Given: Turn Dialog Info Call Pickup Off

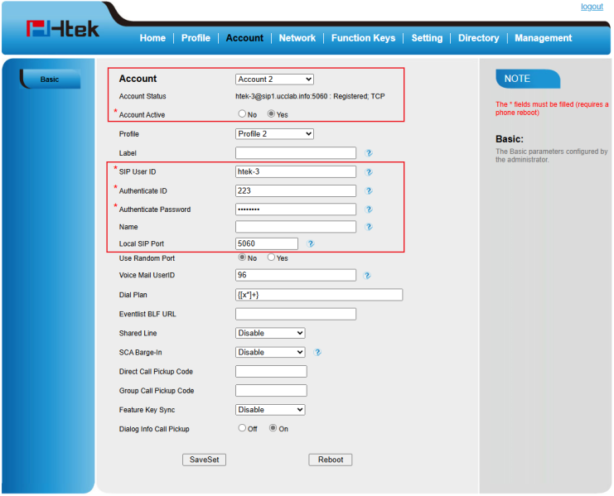Looking at the screenshot, I should pos(242,428).
